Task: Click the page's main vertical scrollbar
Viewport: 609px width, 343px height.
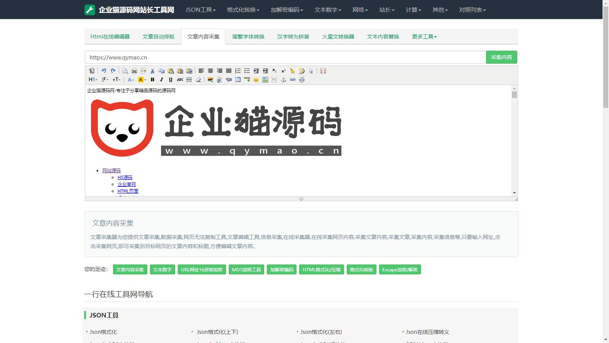Action: point(606,57)
